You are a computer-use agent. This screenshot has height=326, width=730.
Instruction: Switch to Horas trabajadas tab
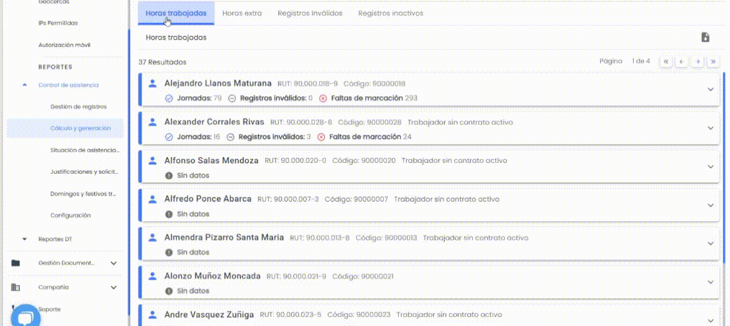coord(176,13)
